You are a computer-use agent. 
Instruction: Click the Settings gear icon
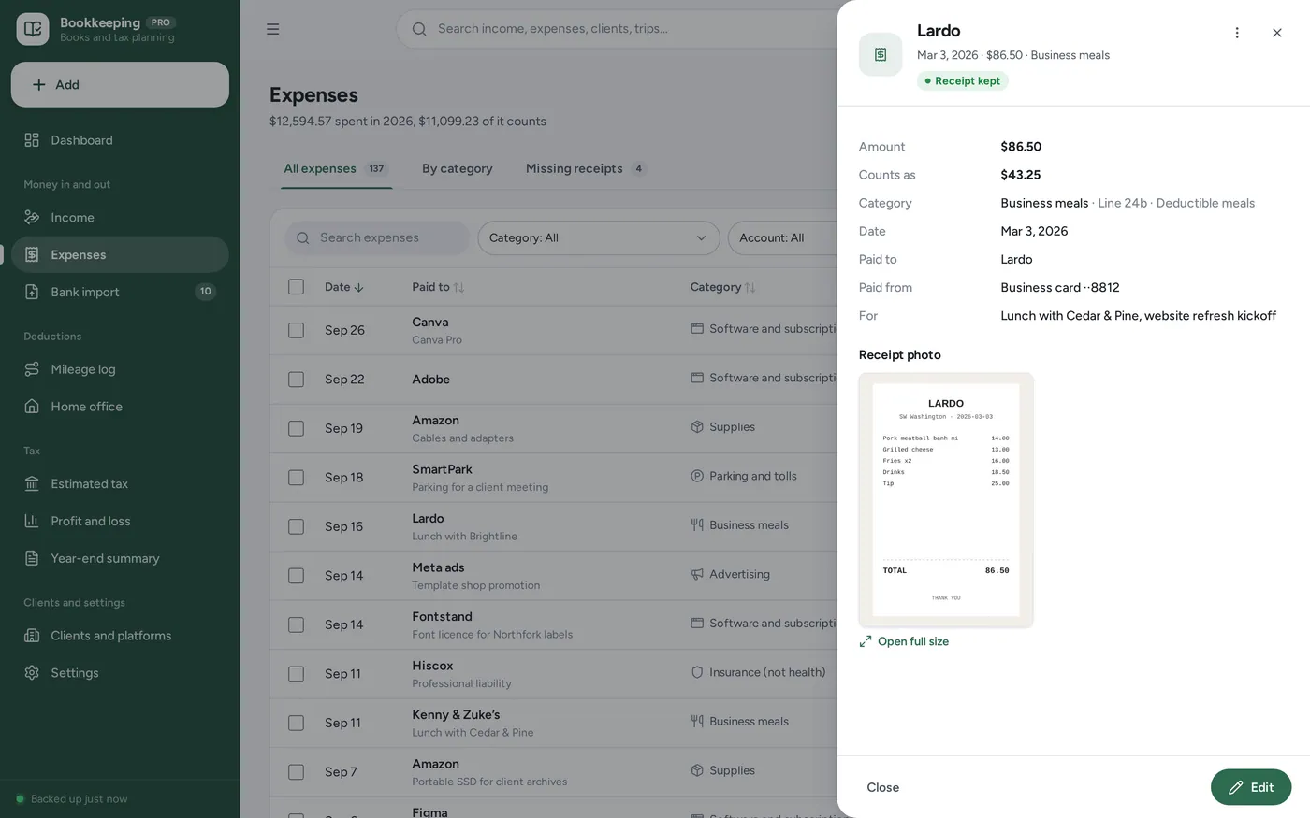pyautogui.click(x=32, y=673)
